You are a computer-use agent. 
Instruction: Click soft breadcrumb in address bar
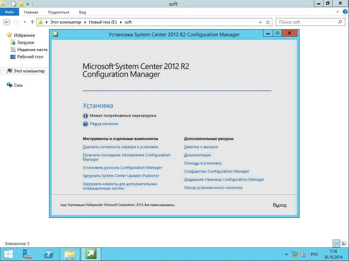(128, 22)
